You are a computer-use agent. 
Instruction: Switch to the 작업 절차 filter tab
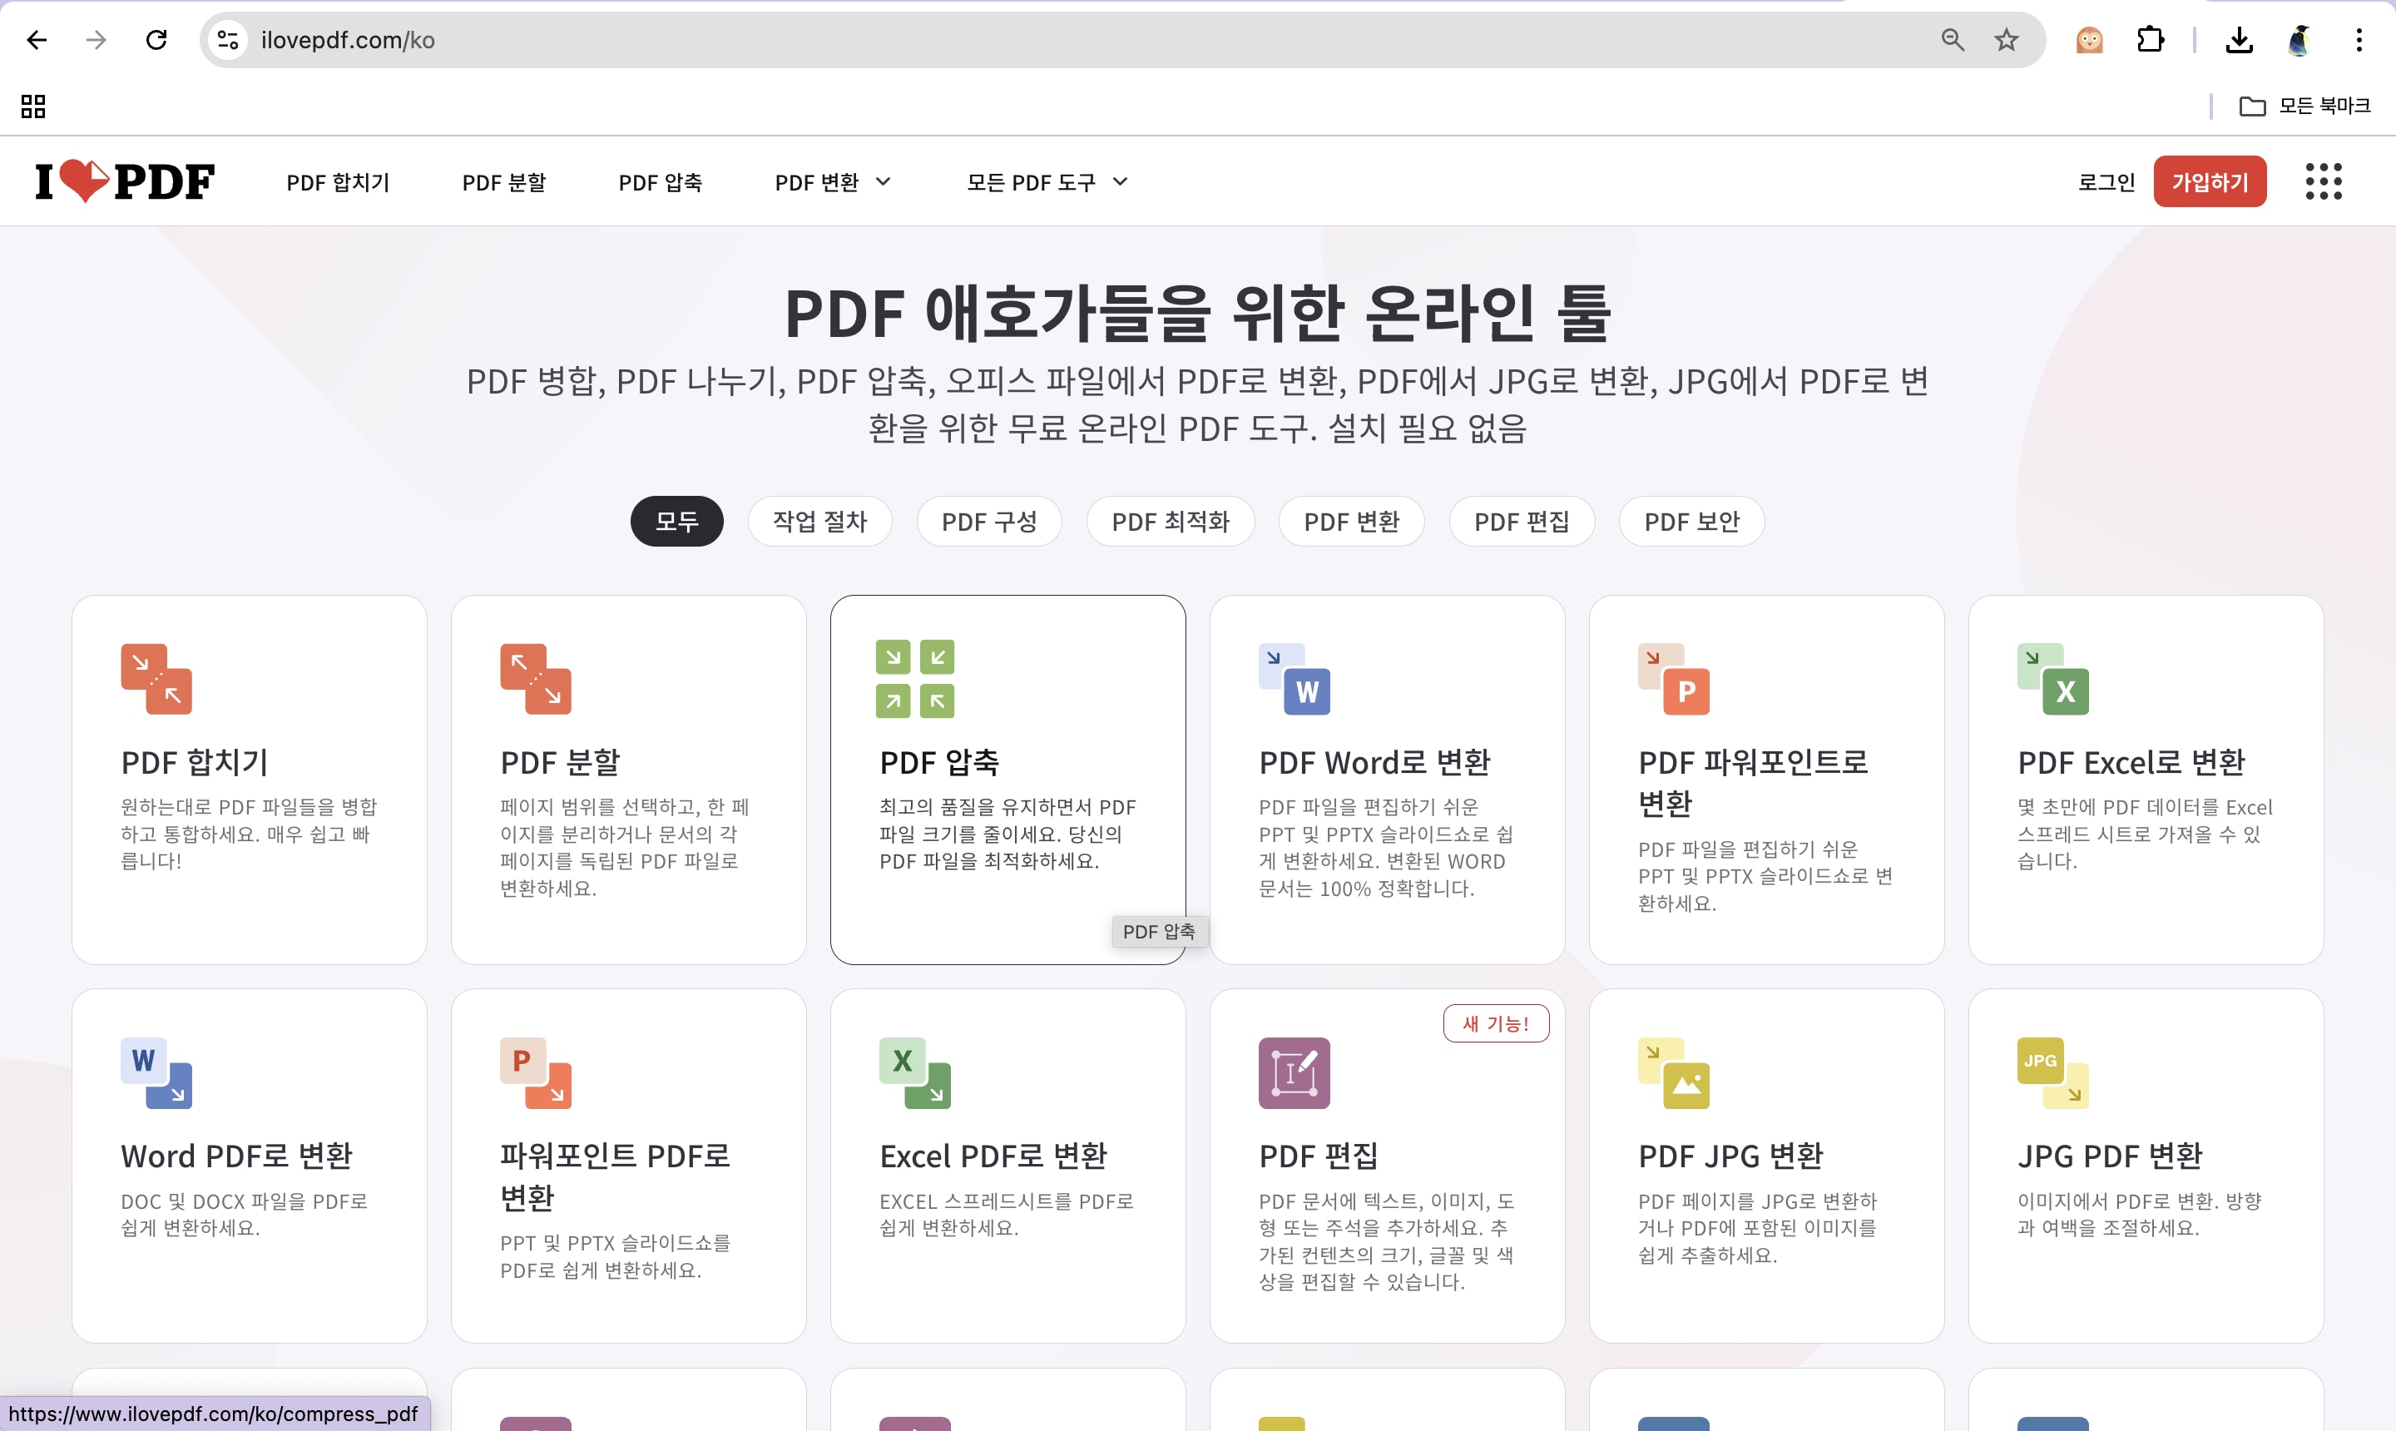(x=819, y=522)
